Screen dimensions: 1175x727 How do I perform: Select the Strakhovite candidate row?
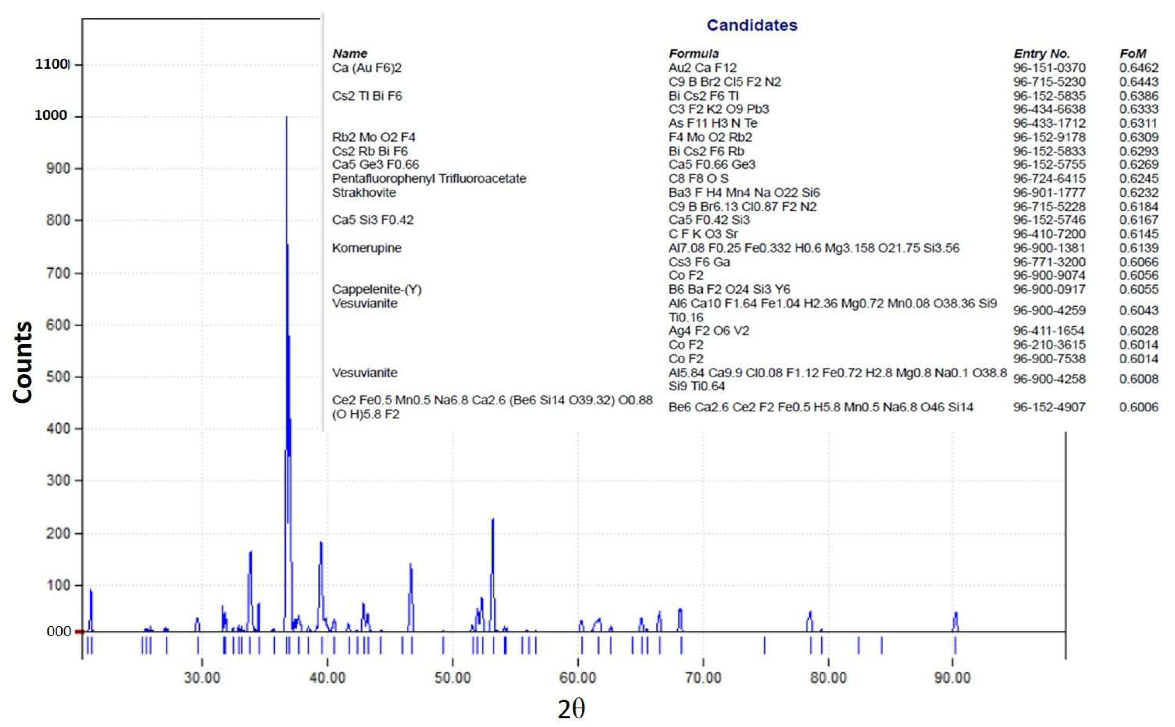pyautogui.click(x=364, y=192)
